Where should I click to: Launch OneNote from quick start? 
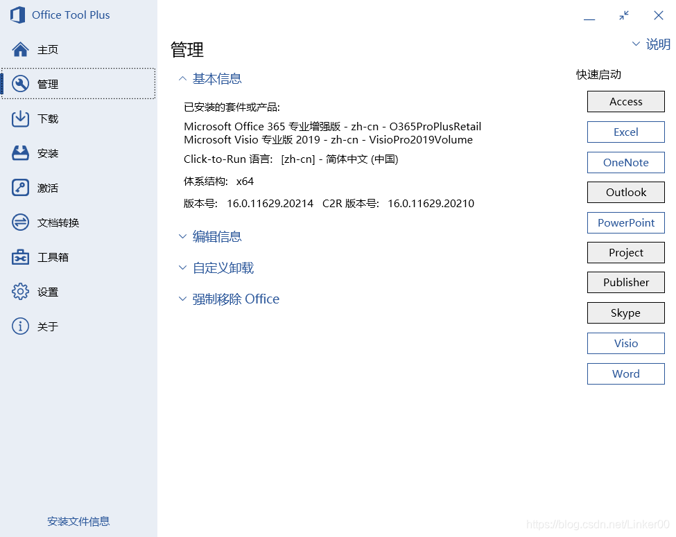[626, 162]
